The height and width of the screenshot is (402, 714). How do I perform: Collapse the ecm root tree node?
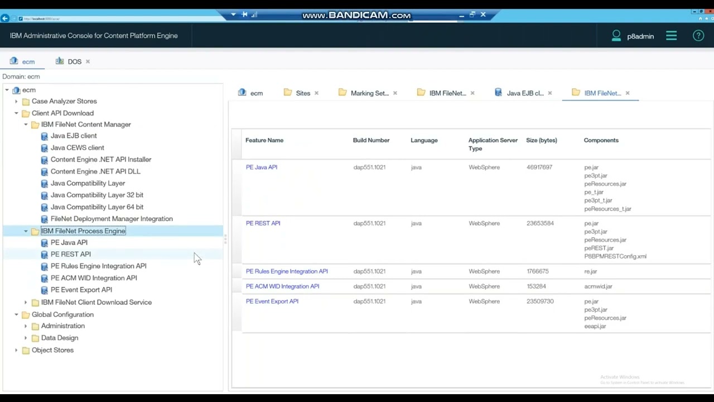tap(7, 90)
